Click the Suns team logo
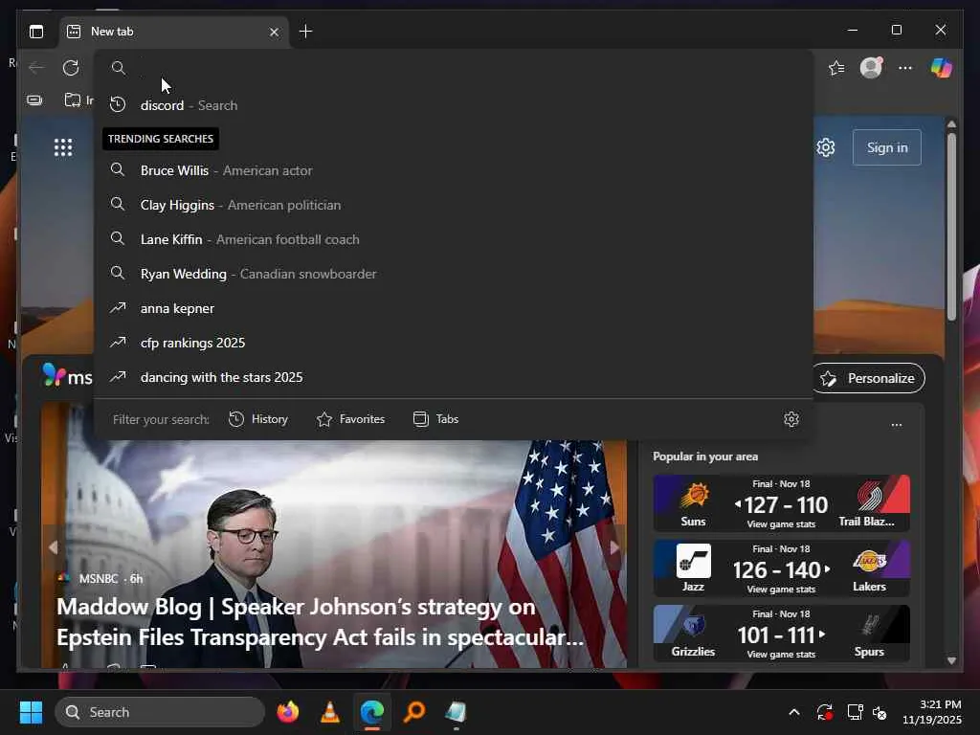 click(x=694, y=497)
